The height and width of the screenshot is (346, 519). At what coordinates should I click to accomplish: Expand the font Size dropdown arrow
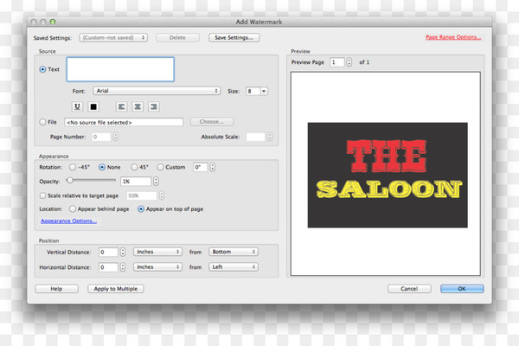(x=264, y=91)
